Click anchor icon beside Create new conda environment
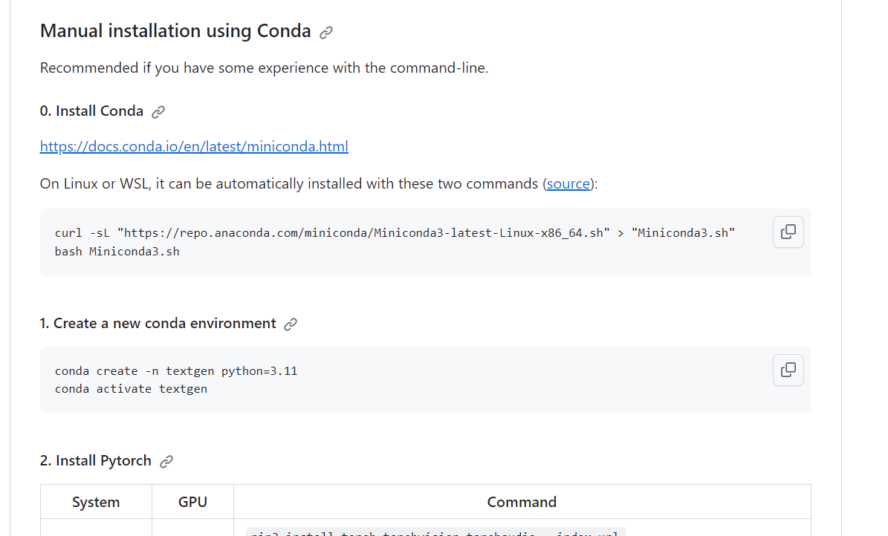 tap(291, 324)
